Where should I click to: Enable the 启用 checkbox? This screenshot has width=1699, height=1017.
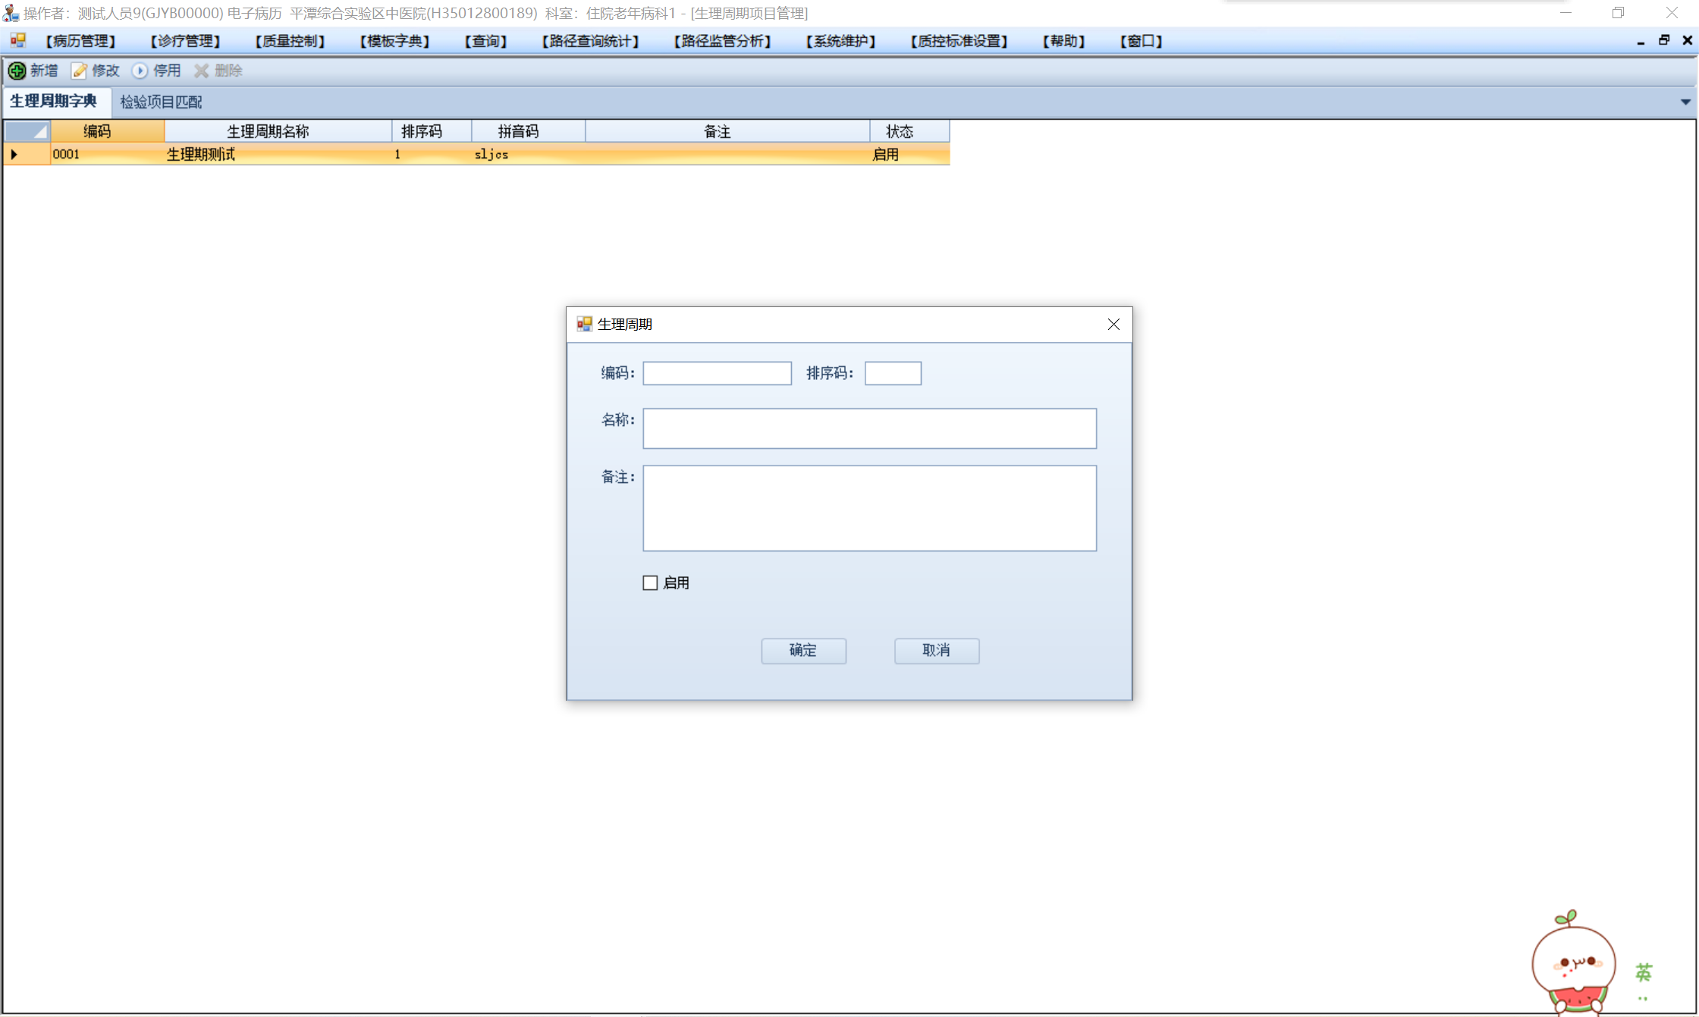(x=650, y=583)
